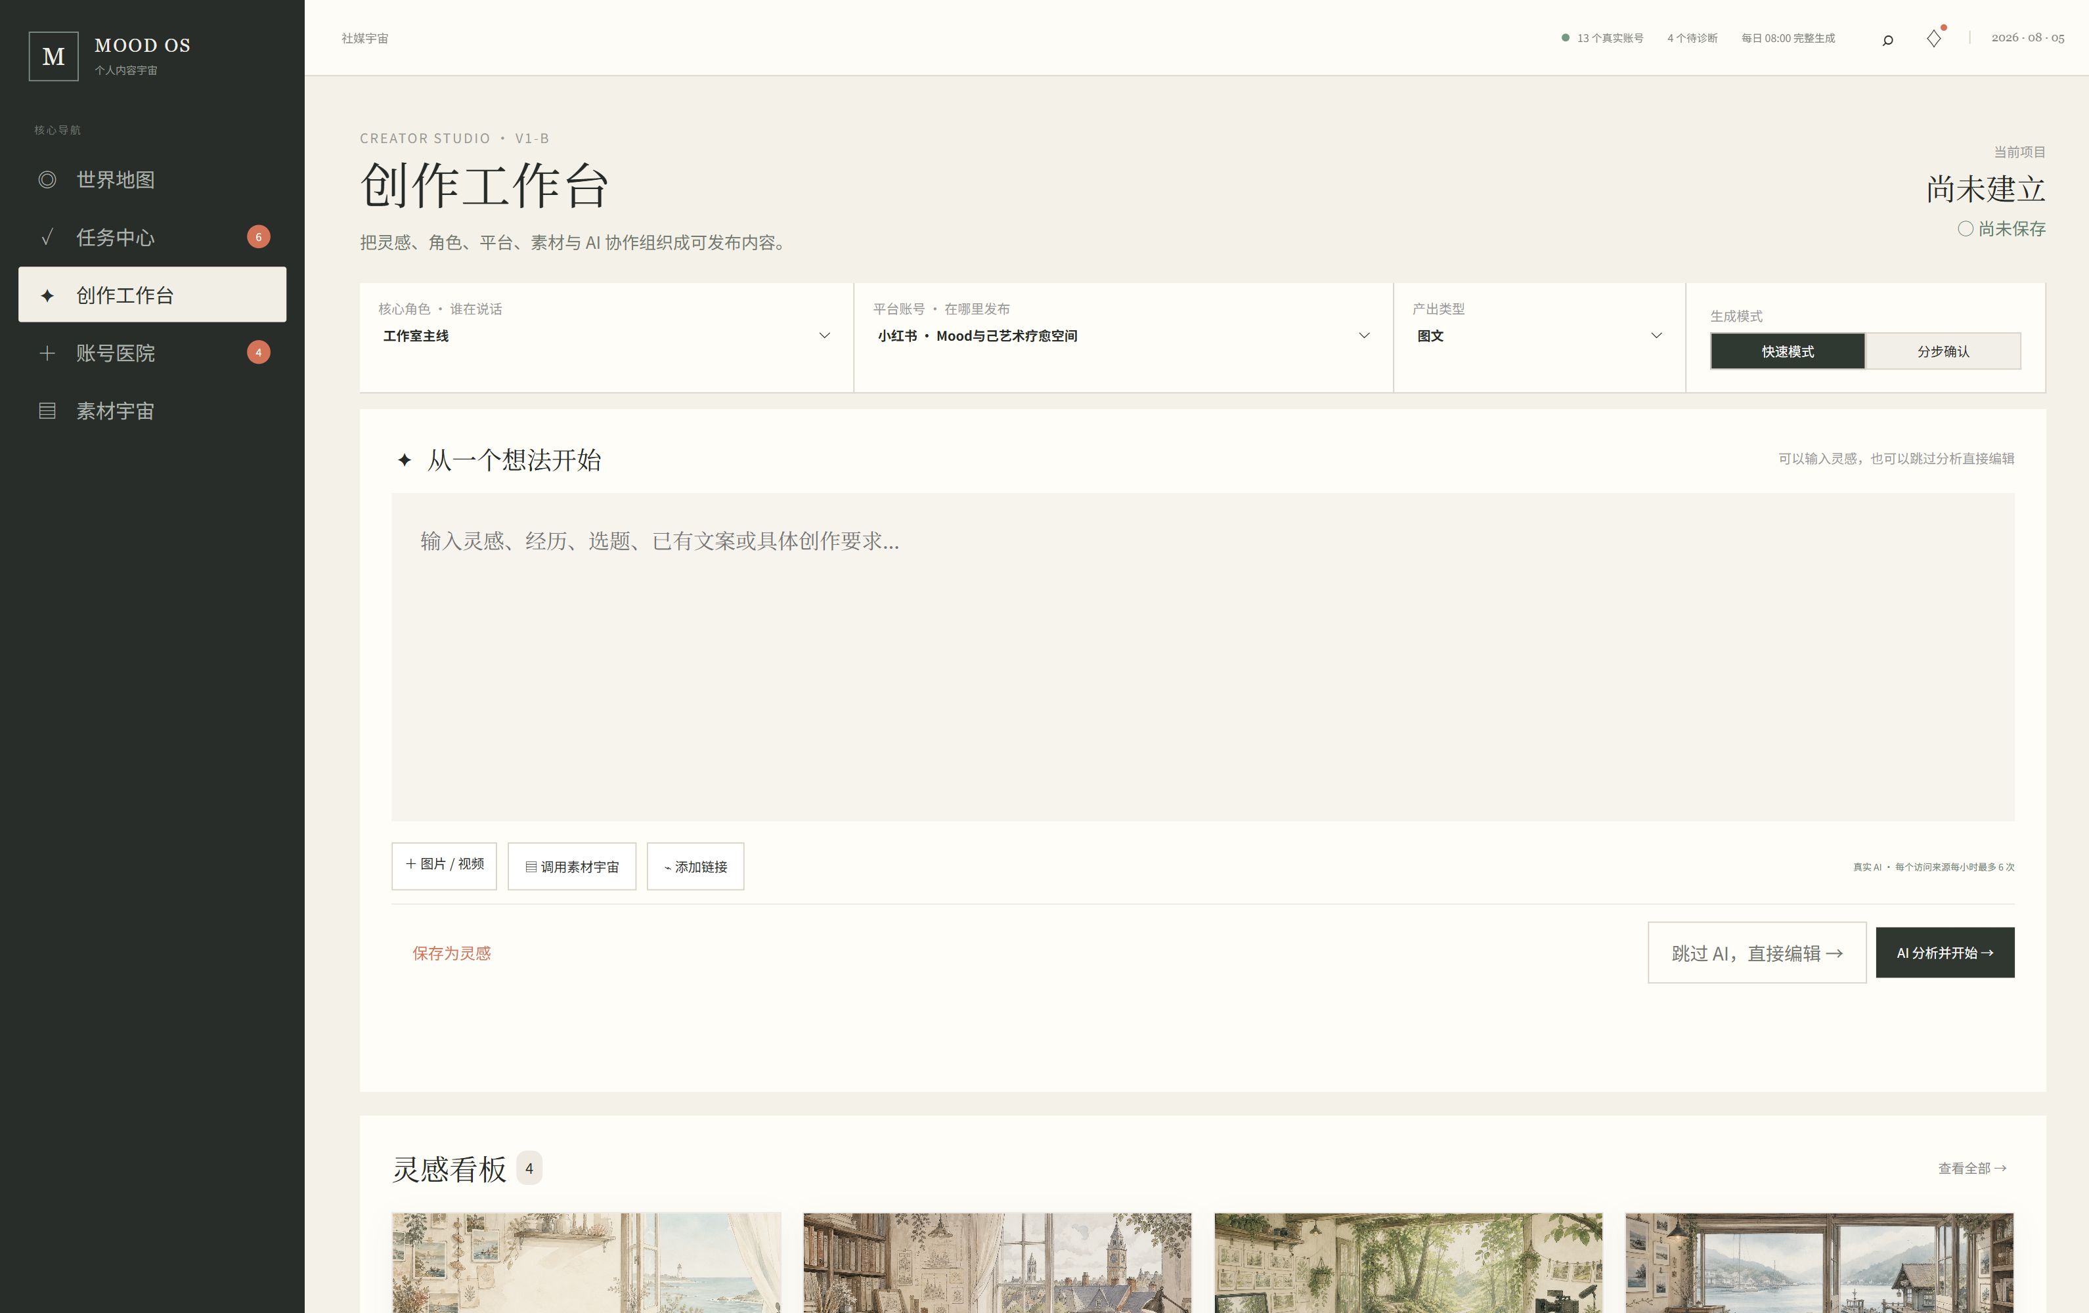Click the 素材宇宙 list icon
The width and height of the screenshot is (2089, 1313).
[x=48, y=411]
